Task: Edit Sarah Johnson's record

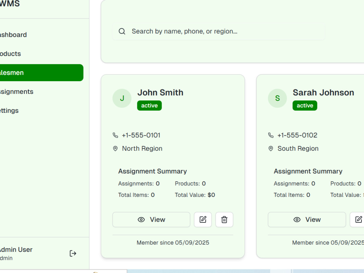Action: pos(357,219)
